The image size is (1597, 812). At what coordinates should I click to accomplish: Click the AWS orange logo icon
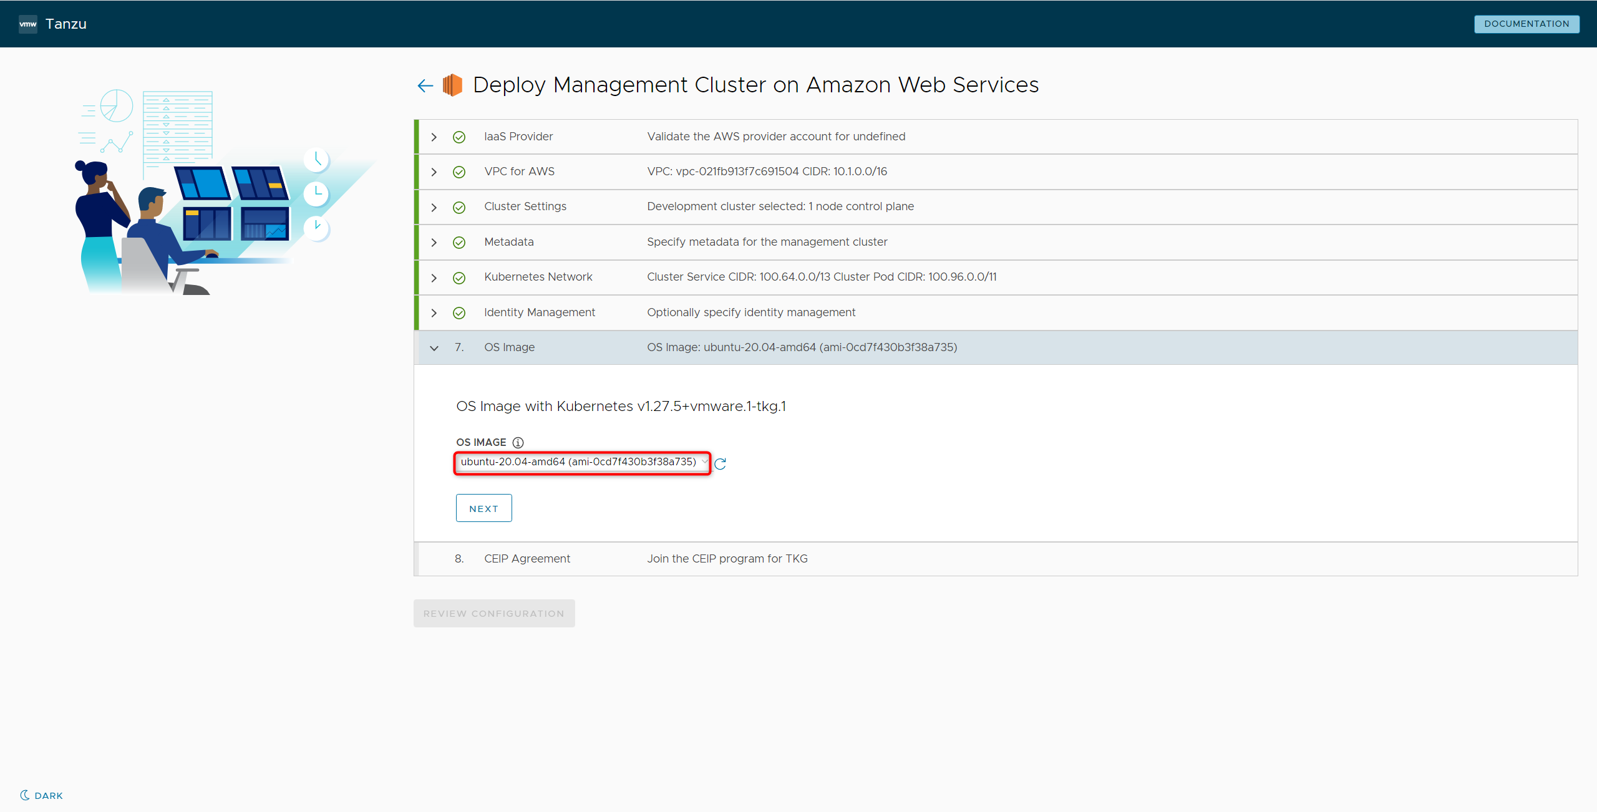tap(452, 85)
